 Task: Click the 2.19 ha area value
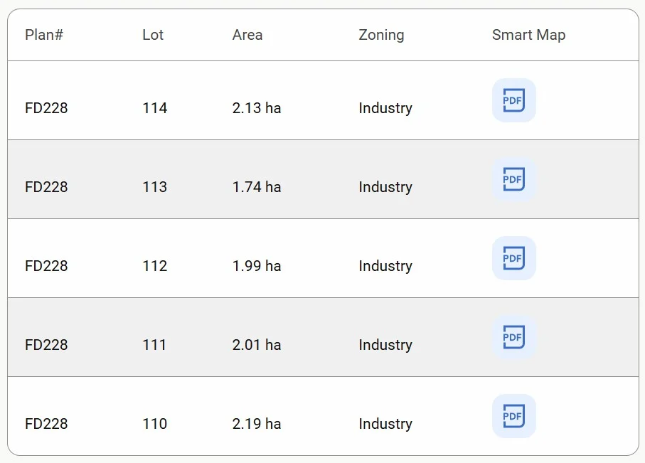257,424
